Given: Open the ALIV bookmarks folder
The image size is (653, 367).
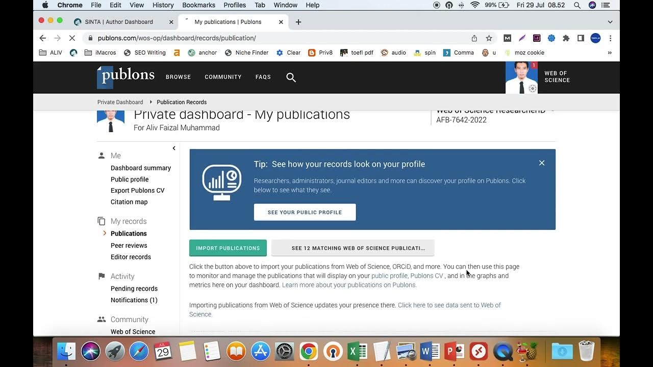Looking at the screenshot, I should pos(51,53).
